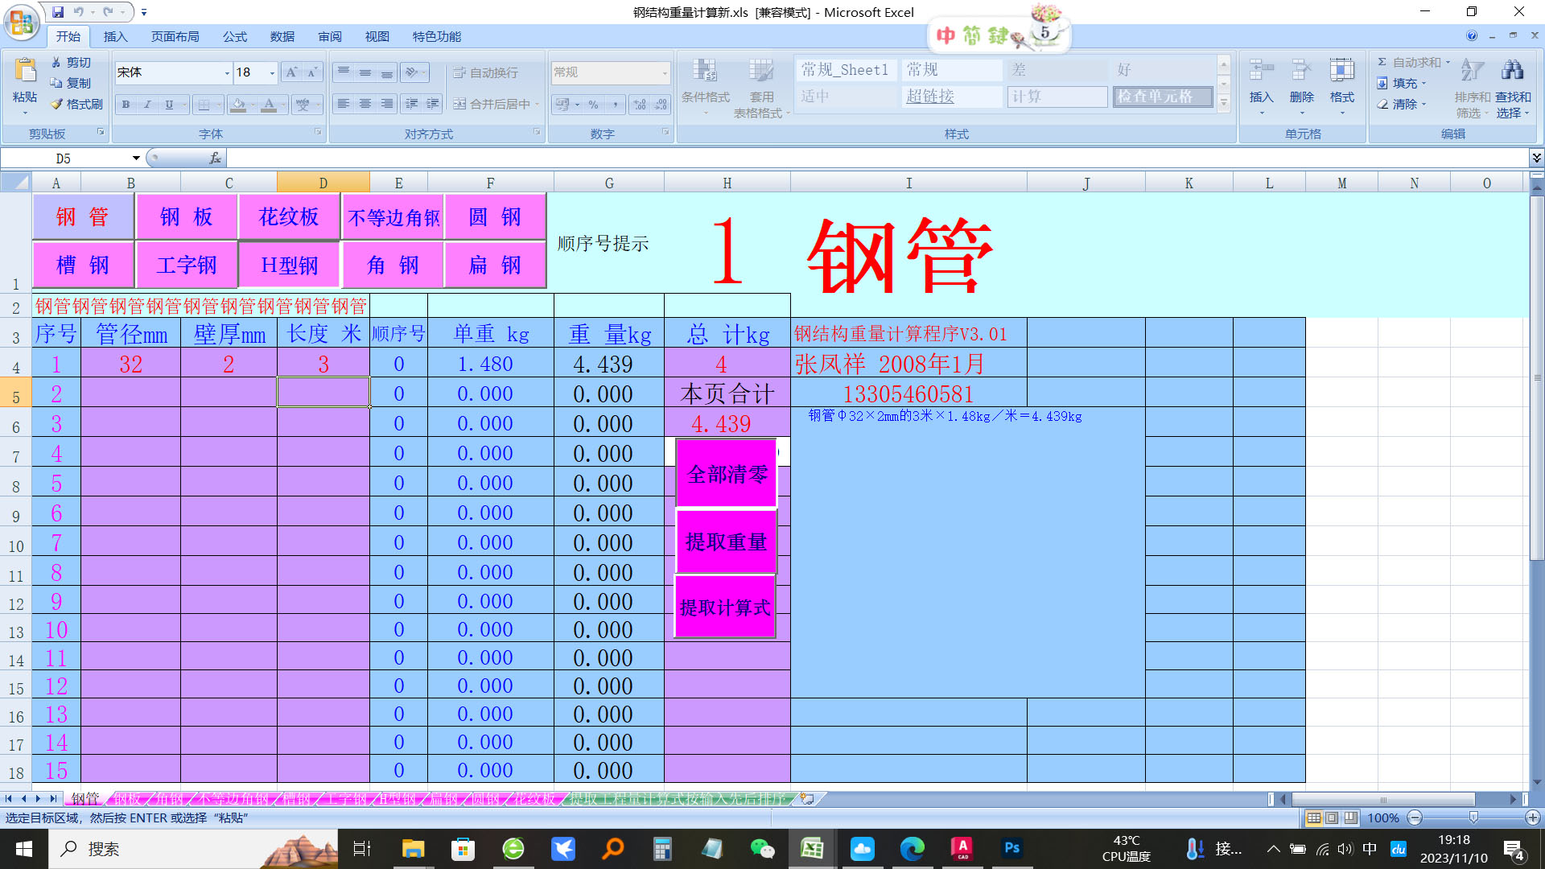Open the font name dropdown (宋体)
The width and height of the screenshot is (1545, 869).
point(227,72)
